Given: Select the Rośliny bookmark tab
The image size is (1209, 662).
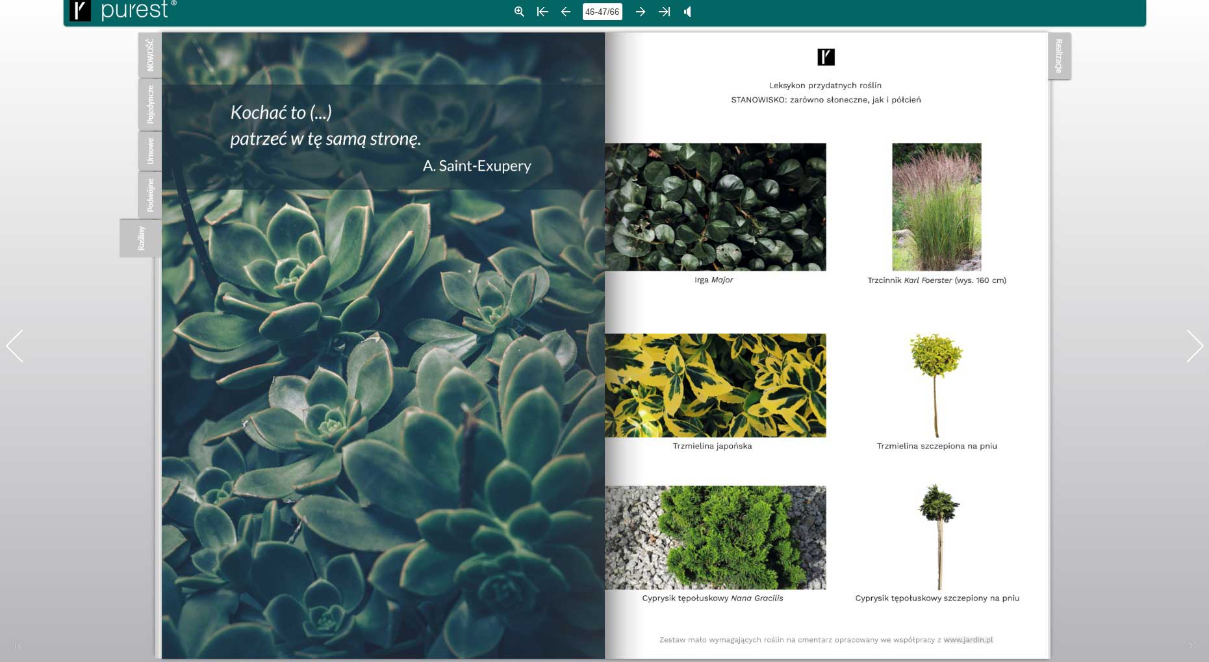Looking at the screenshot, I should click(x=141, y=238).
